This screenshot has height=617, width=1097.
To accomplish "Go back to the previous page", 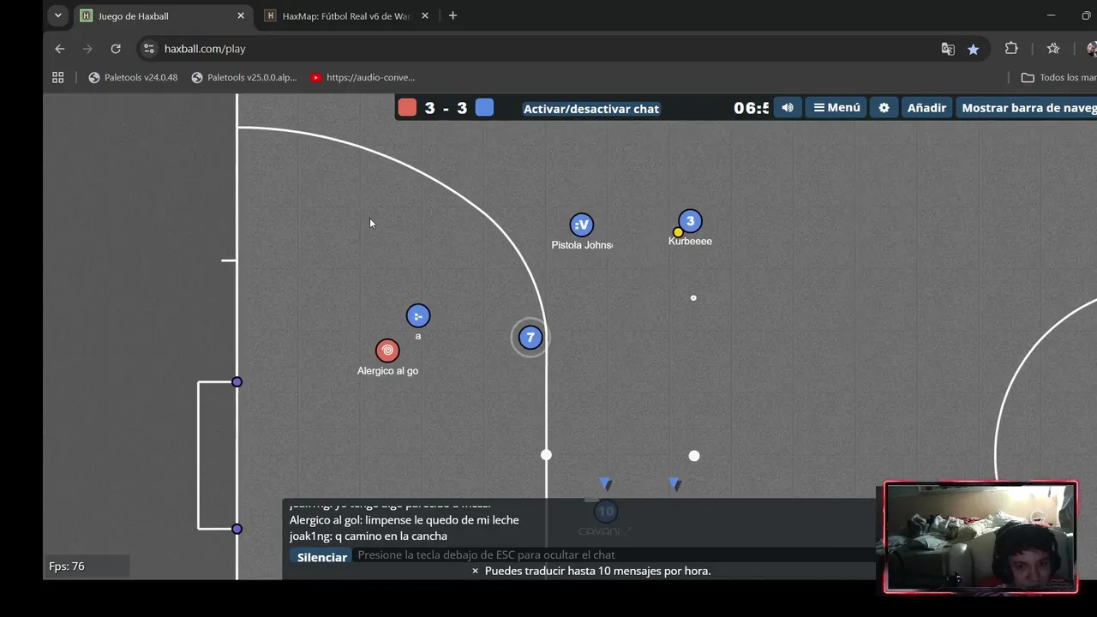I will coord(59,49).
